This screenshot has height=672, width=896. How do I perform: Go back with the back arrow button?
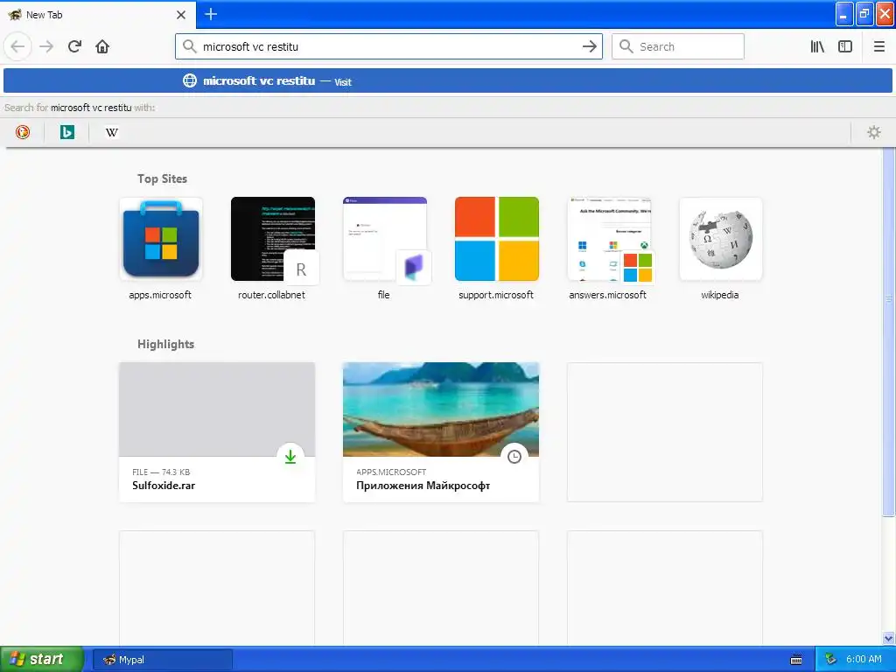pos(17,46)
